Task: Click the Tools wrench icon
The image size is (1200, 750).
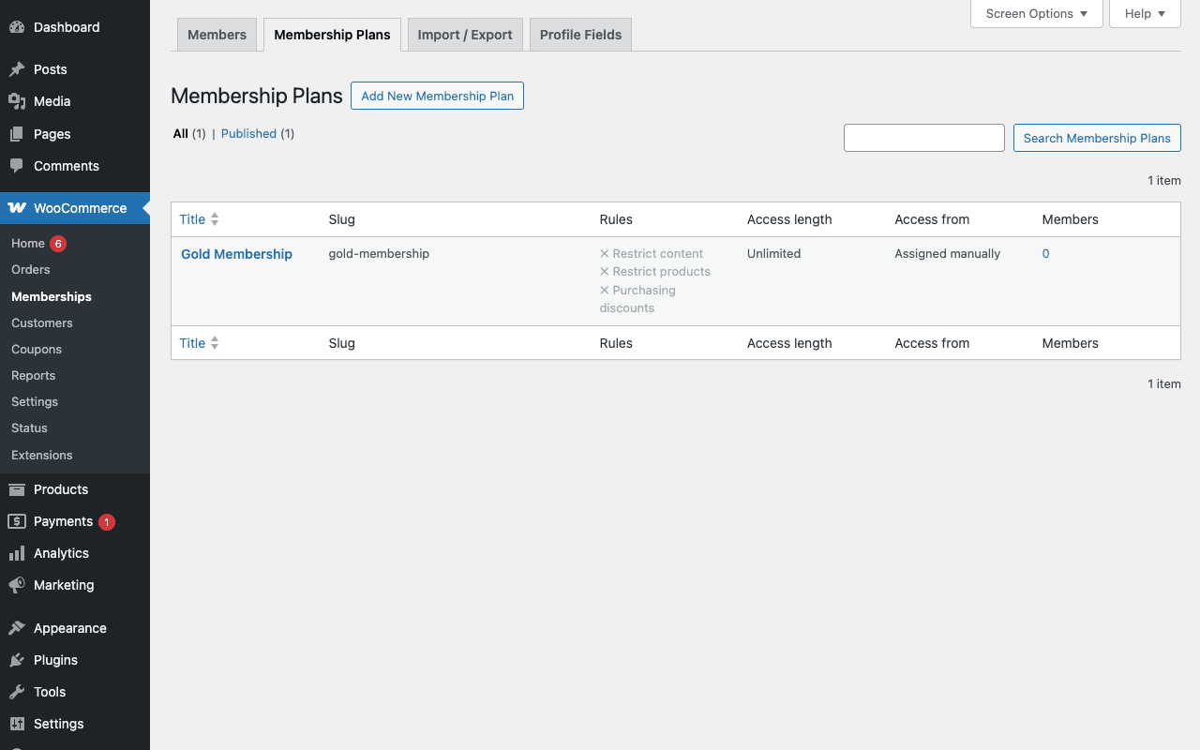Action: [x=17, y=692]
